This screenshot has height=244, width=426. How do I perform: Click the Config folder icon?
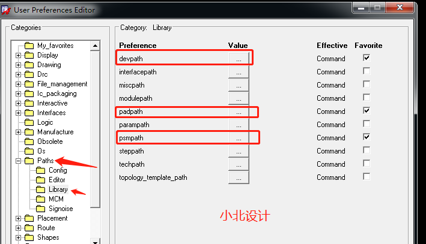pyautogui.click(x=41, y=170)
